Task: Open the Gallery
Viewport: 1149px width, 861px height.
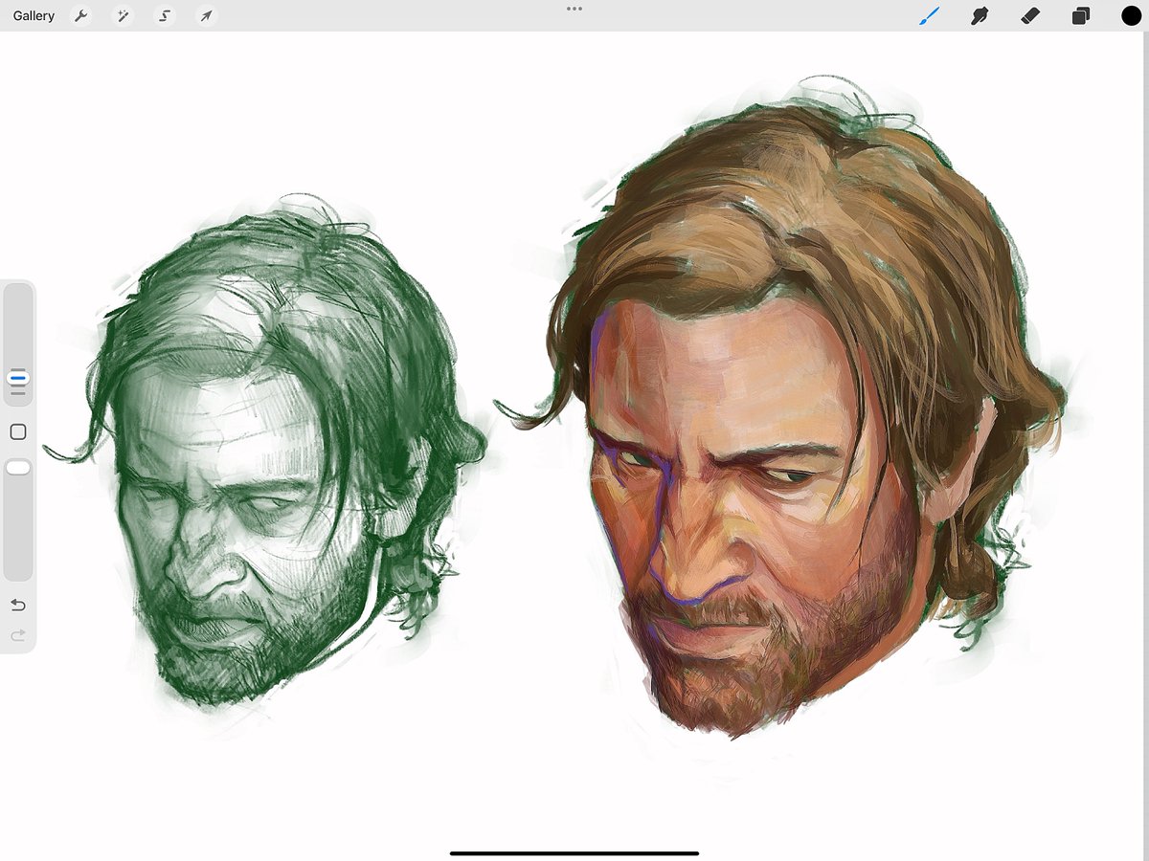Action: (34, 16)
